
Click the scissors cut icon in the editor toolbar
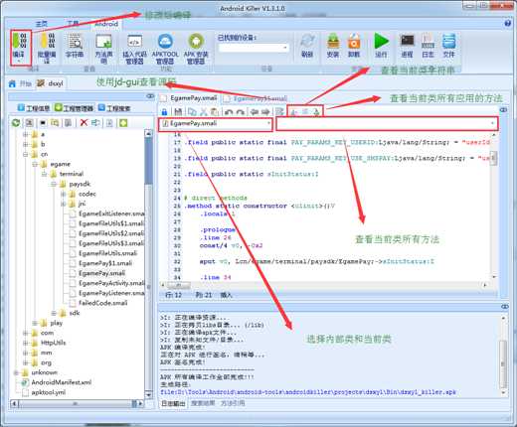pos(204,112)
